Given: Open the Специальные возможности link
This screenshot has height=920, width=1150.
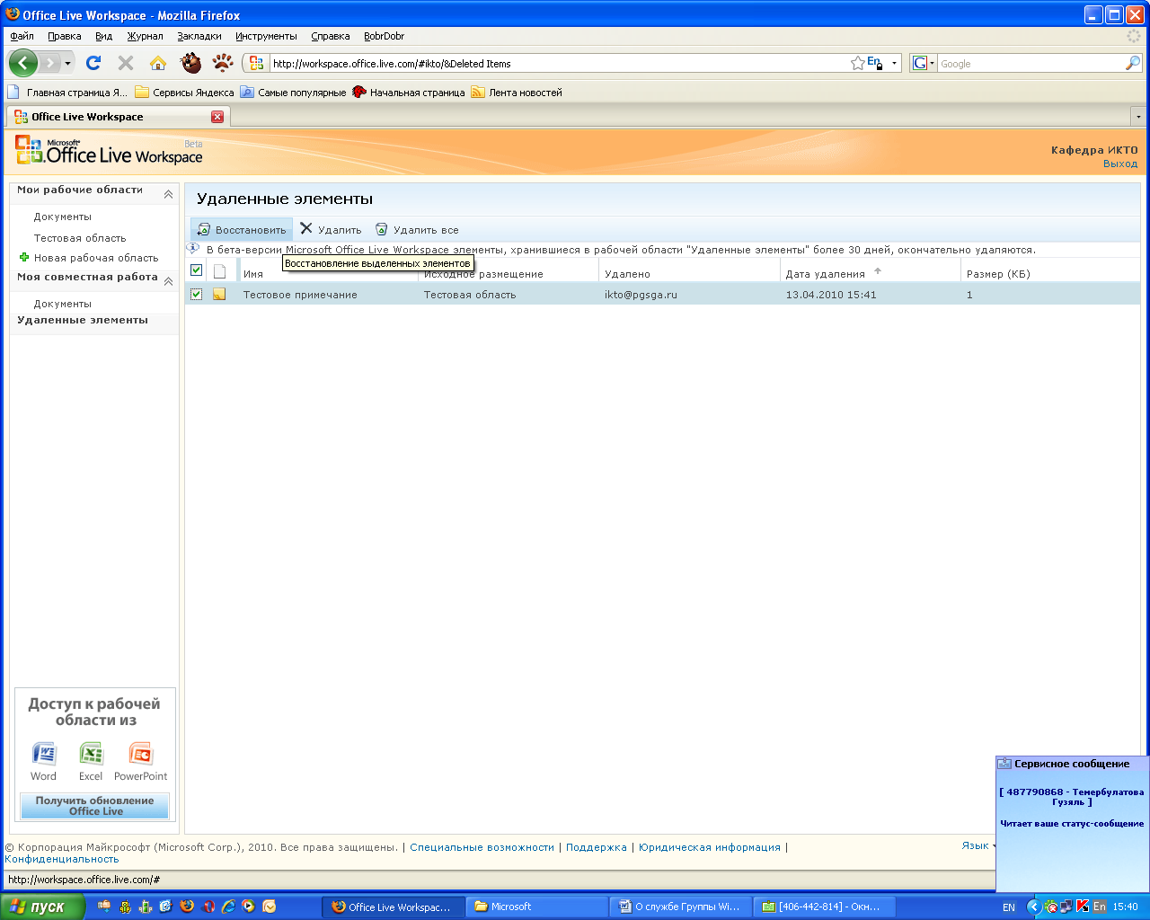Looking at the screenshot, I should (x=482, y=847).
